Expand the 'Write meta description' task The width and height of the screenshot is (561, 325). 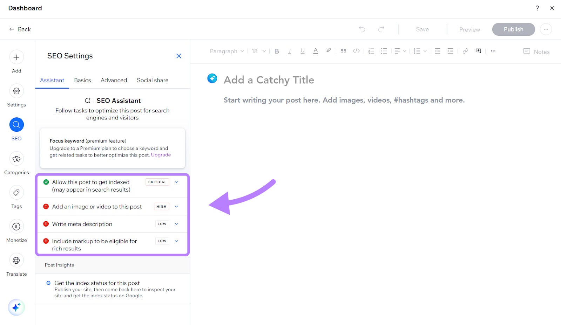click(x=177, y=224)
